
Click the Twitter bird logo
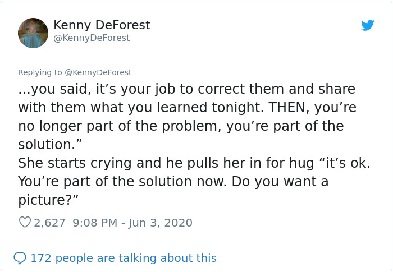367,25
